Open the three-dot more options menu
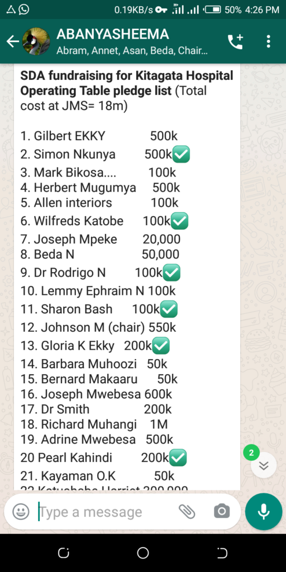Image resolution: width=286 pixels, height=572 pixels. 269,41
